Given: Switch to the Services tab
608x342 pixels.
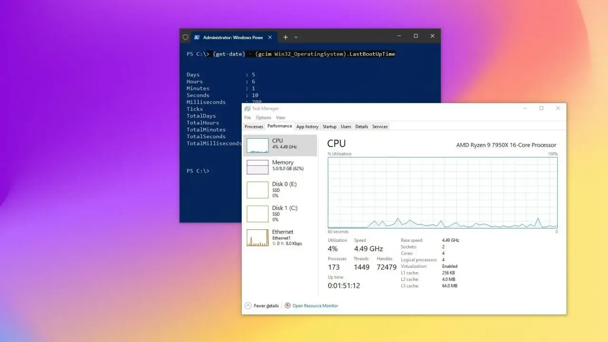Looking at the screenshot, I should pyautogui.click(x=380, y=127).
